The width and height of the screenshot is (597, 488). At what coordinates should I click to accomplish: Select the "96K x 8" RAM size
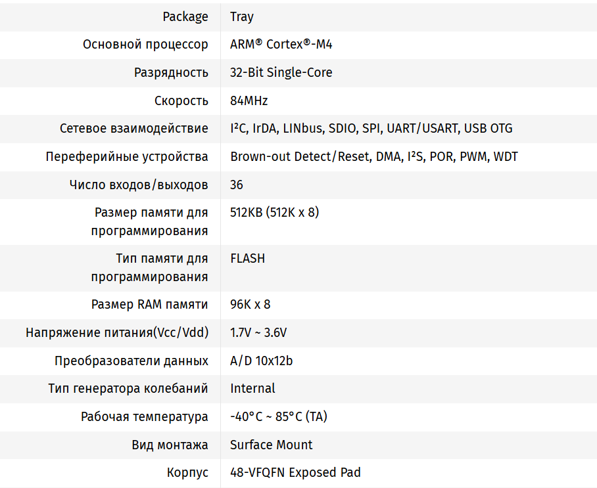pyautogui.click(x=250, y=305)
